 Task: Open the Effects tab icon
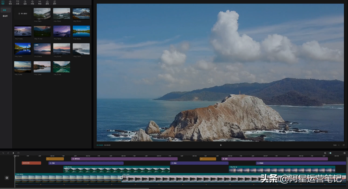(32, 3)
